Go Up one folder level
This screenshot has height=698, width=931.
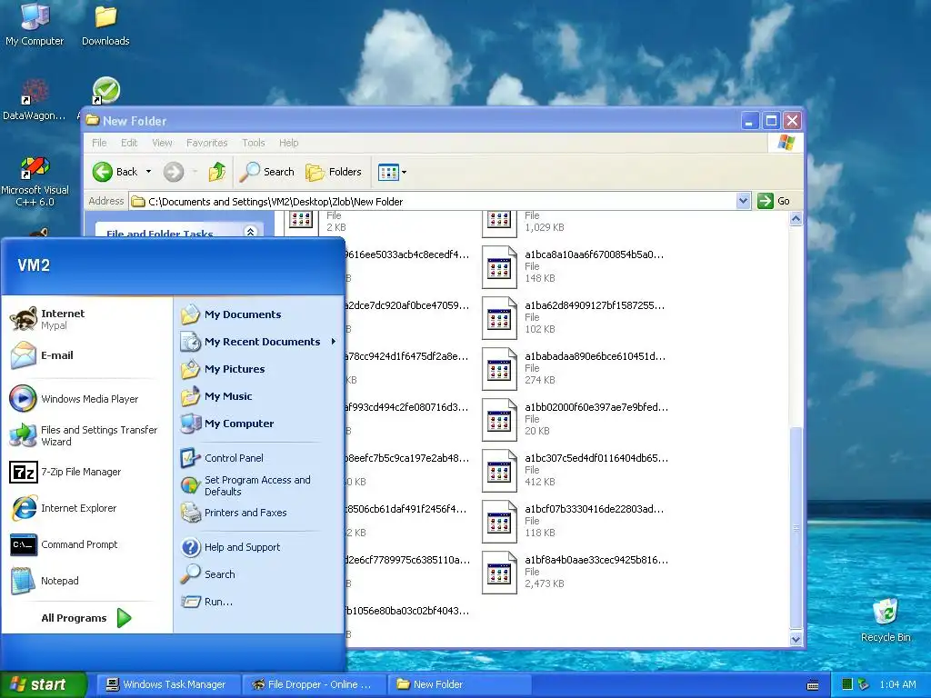tap(217, 172)
